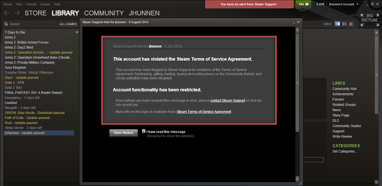Switch to list view icon

[x=344, y=24]
